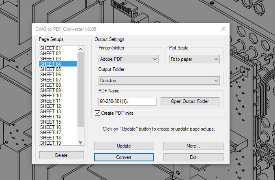Open the Printer/plotter dropdown

point(129,59)
